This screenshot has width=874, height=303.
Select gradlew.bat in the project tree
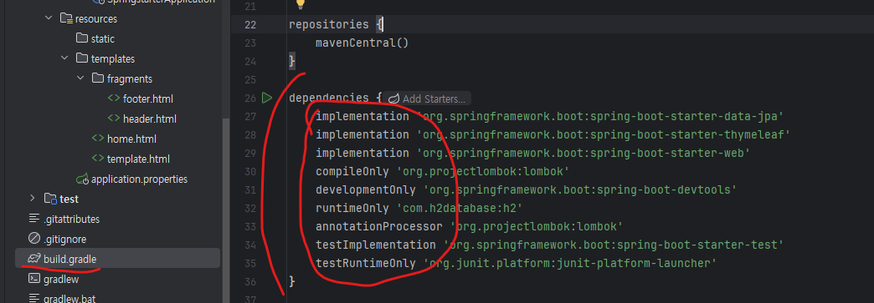point(69,299)
